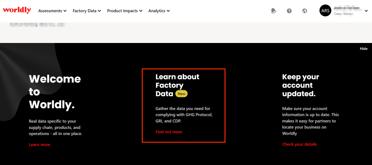Expand the account menu chevron
Image resolution: width=372 pixels, height=165 pixels.
tap(366, 11)
